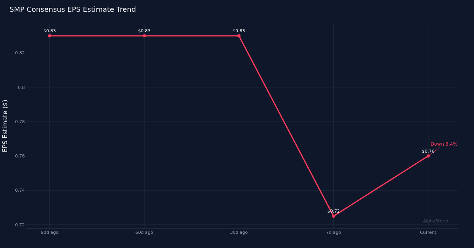Open the AlphaStreet watermark link
The width and height of the screenshot is (474, 248).
[436, 221]
